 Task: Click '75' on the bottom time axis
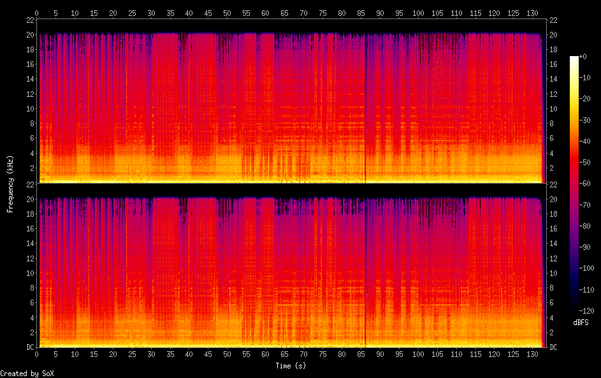coord(322,354)
